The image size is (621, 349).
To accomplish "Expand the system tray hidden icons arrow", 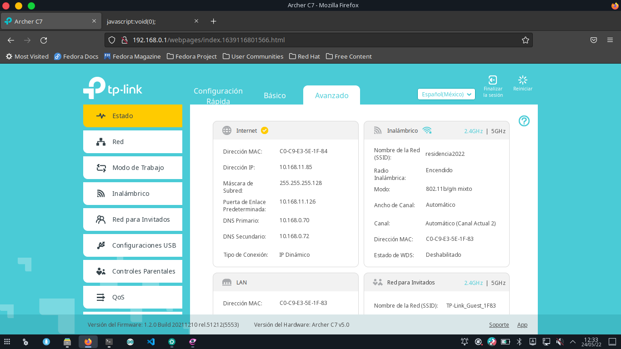I will pyautogui.click(x=573, y=341).
